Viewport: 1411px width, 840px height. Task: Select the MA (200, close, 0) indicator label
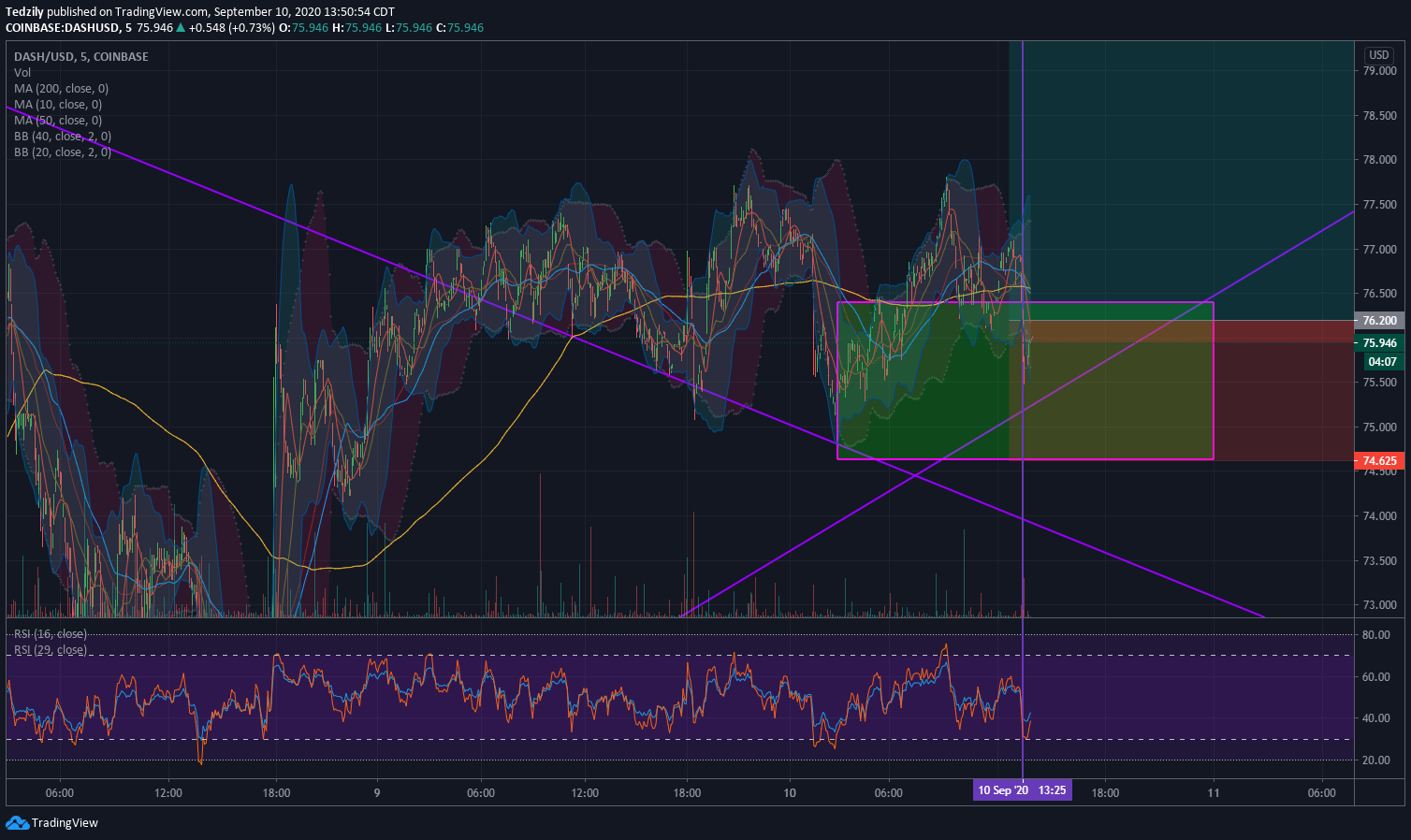[x=61, y=89]
